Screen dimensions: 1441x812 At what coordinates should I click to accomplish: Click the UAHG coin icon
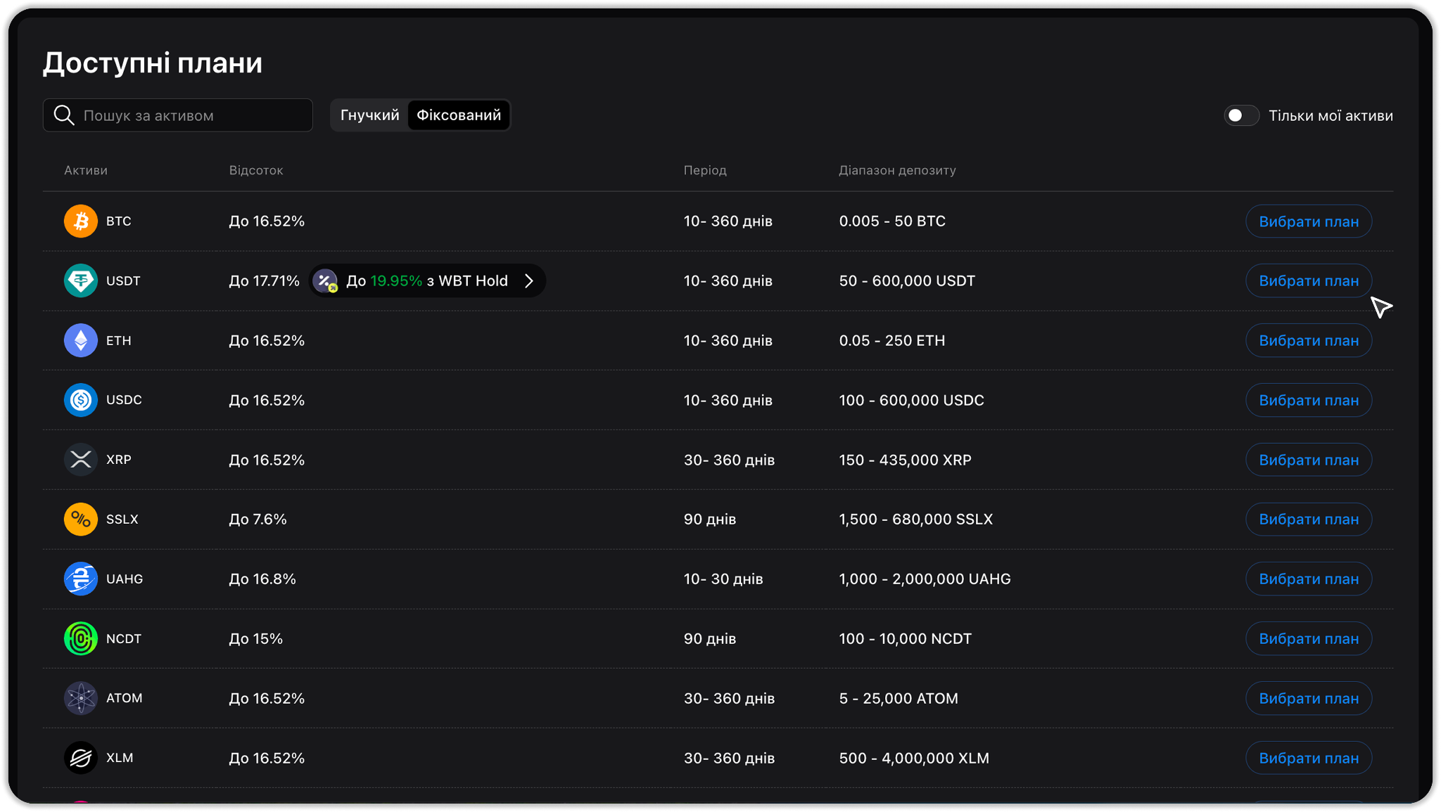point(81,579)
